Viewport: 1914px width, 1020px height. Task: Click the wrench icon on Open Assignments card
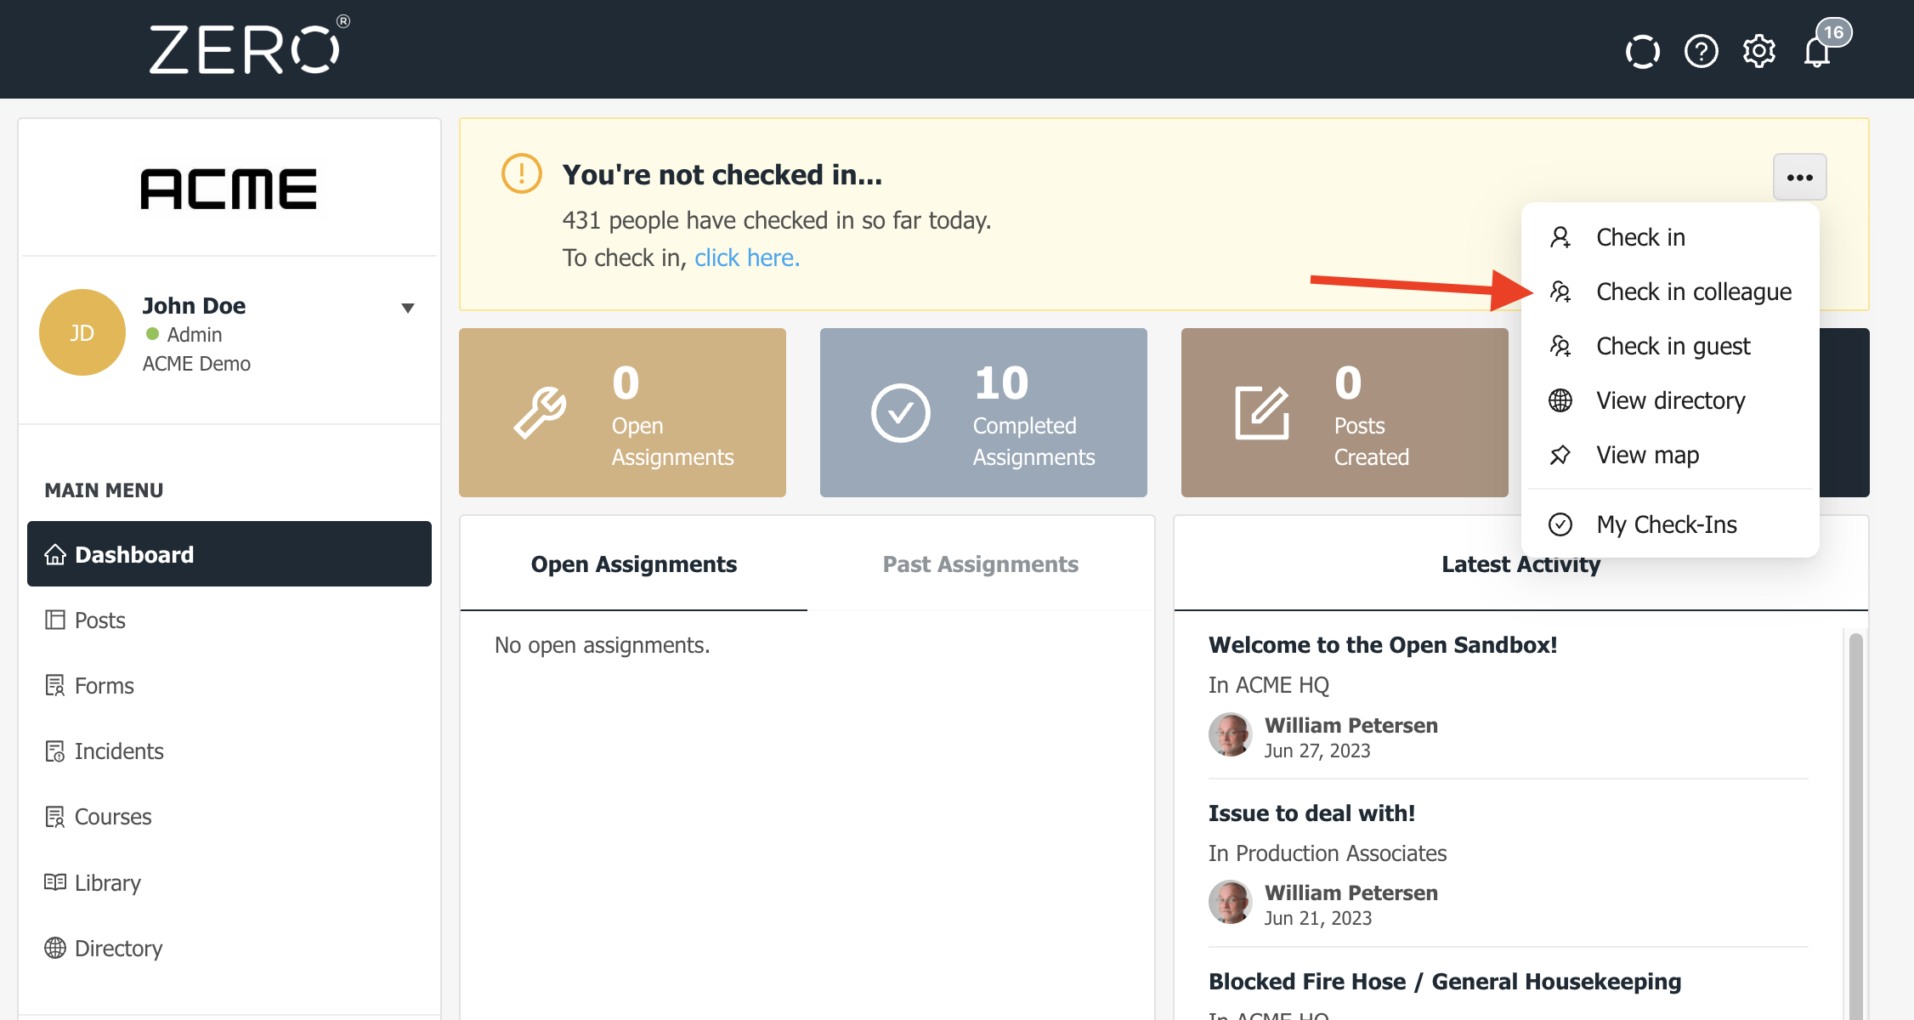(x=540, y=413)
